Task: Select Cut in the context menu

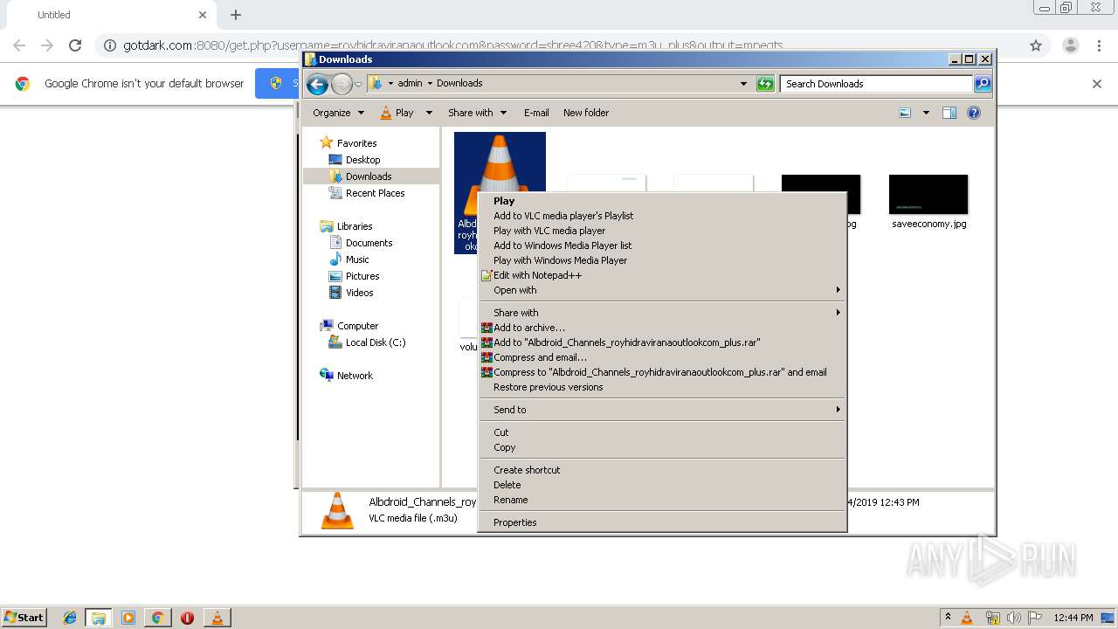Action: point(661,432)
